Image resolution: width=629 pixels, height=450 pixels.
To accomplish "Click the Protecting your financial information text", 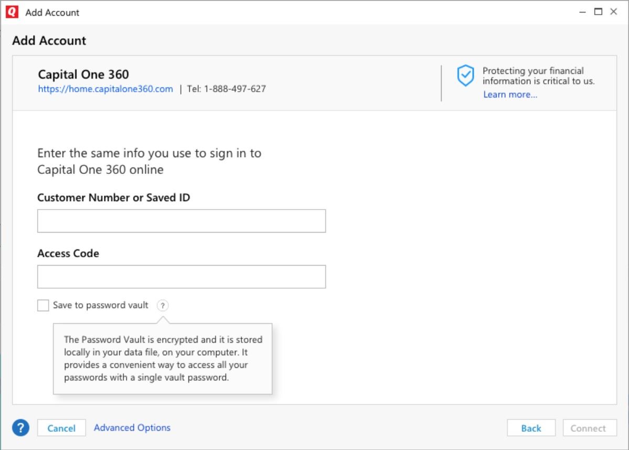I will 538,76.
